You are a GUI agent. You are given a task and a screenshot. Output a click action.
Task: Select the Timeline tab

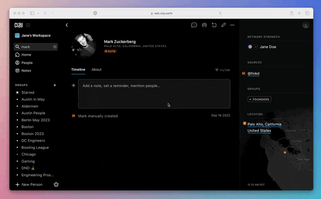(x=78, y=70)
